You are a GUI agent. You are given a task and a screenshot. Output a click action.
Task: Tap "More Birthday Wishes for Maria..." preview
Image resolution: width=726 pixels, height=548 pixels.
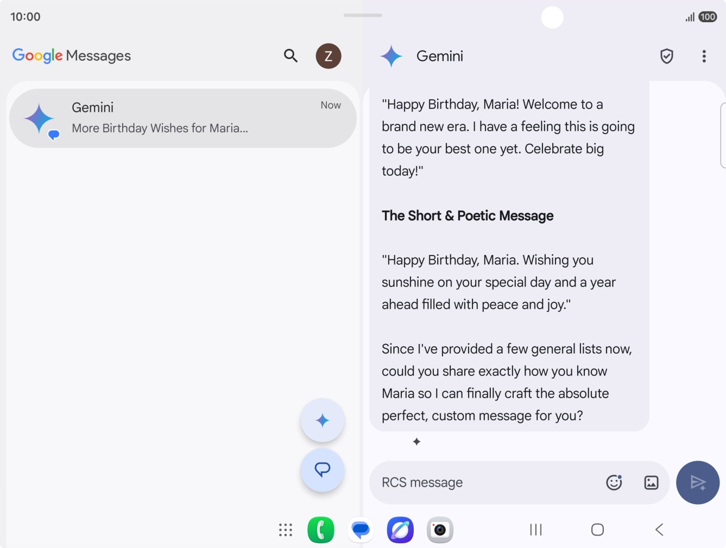click(160, 128)
